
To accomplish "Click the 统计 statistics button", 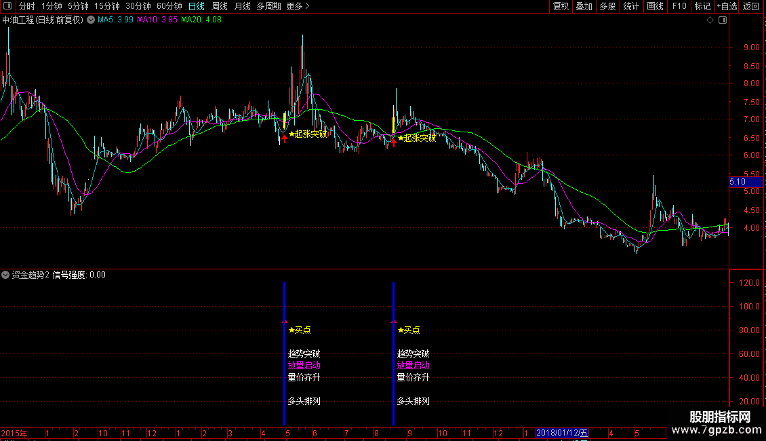I will tap(631, 6).
